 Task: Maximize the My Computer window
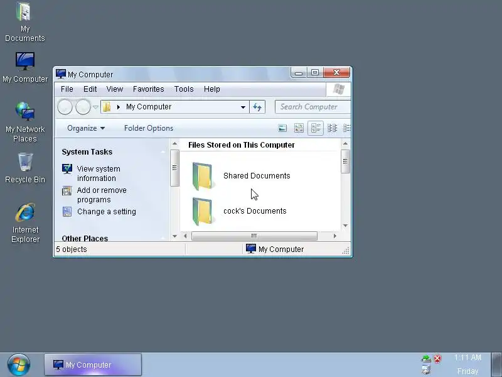click(315, 72)
